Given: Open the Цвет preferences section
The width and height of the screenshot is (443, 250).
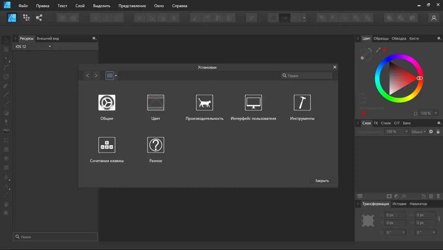Looking at the screenshot, I should pos(156,107).
